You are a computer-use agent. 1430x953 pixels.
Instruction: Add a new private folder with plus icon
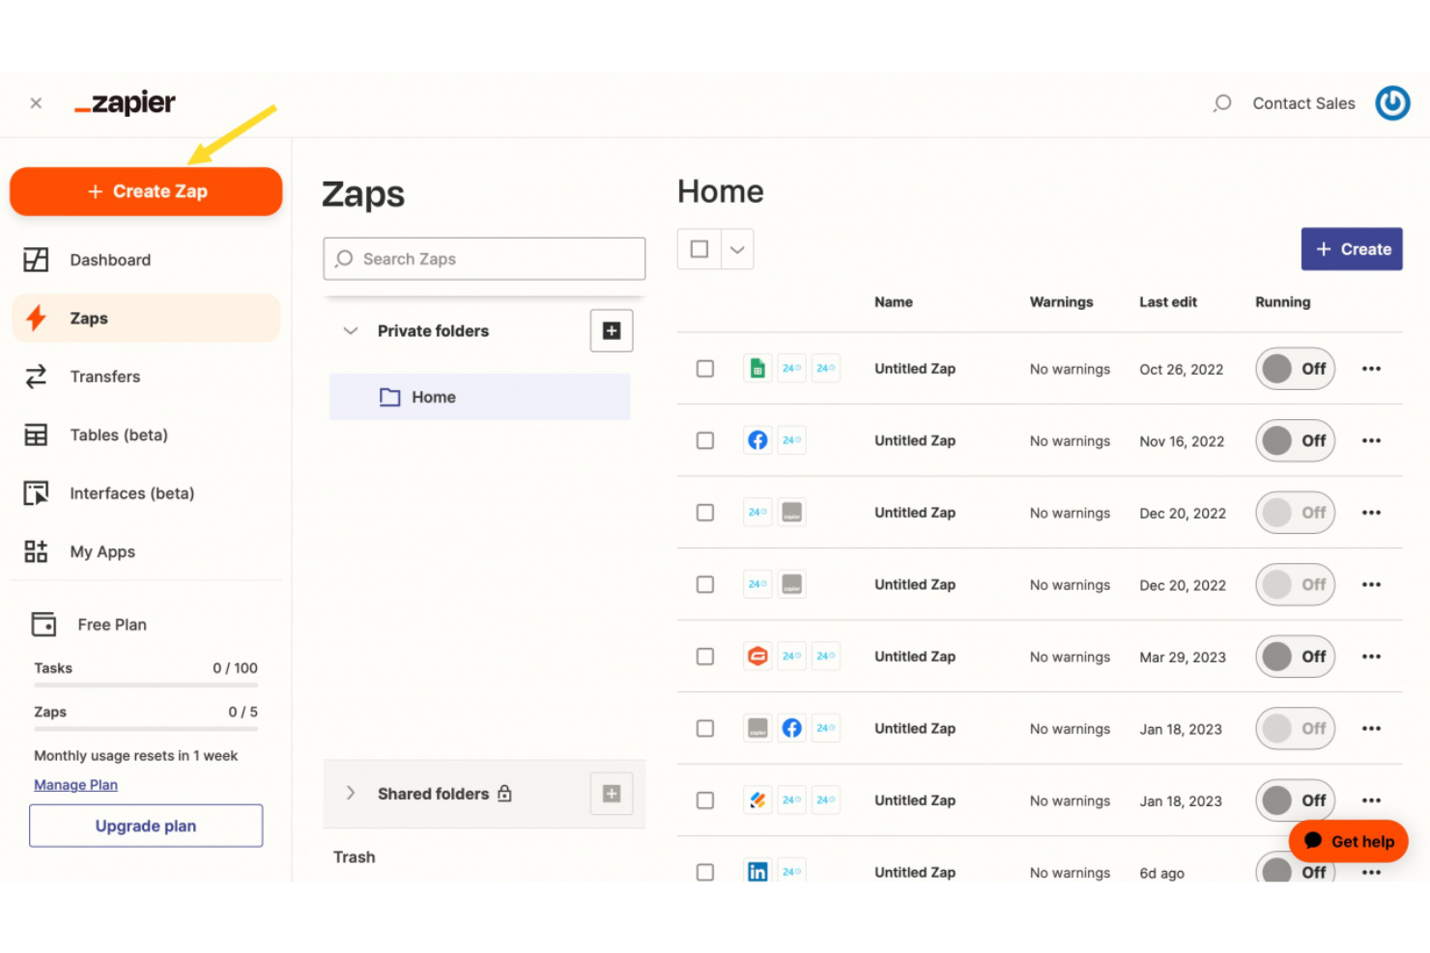click(612, 330)
